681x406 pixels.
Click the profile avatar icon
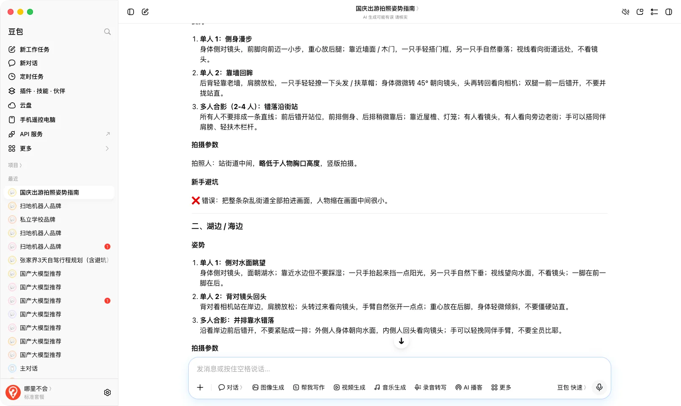coord(13,392)
